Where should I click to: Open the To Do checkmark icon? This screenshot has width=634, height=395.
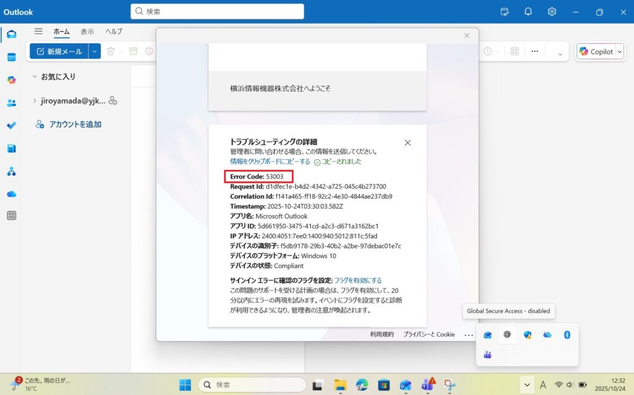pyautogui.click(x=11, y=125)
